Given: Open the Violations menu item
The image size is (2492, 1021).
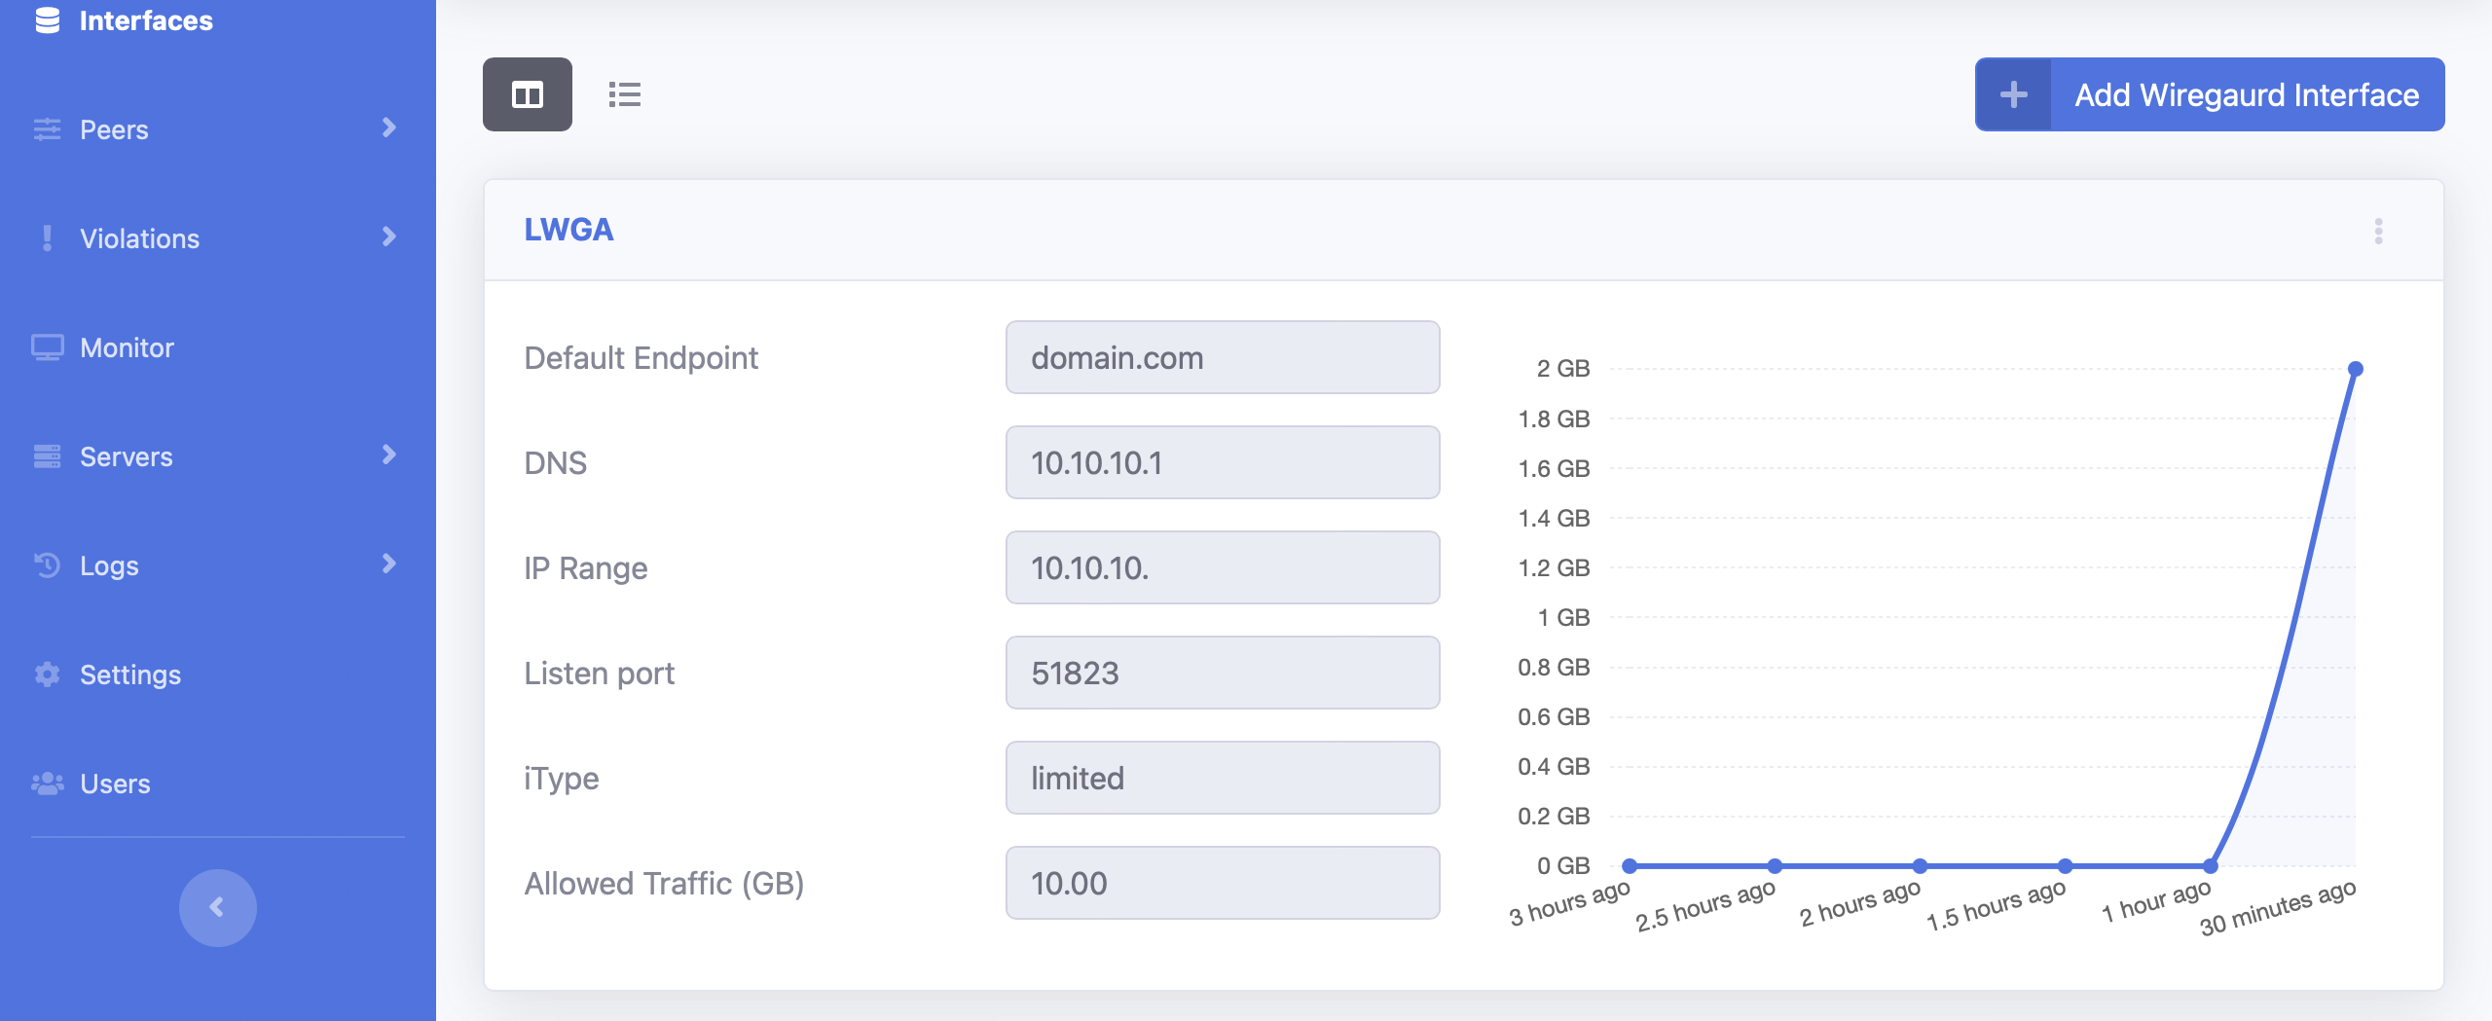Looking at the screenshot, I should tap(139, 238).
